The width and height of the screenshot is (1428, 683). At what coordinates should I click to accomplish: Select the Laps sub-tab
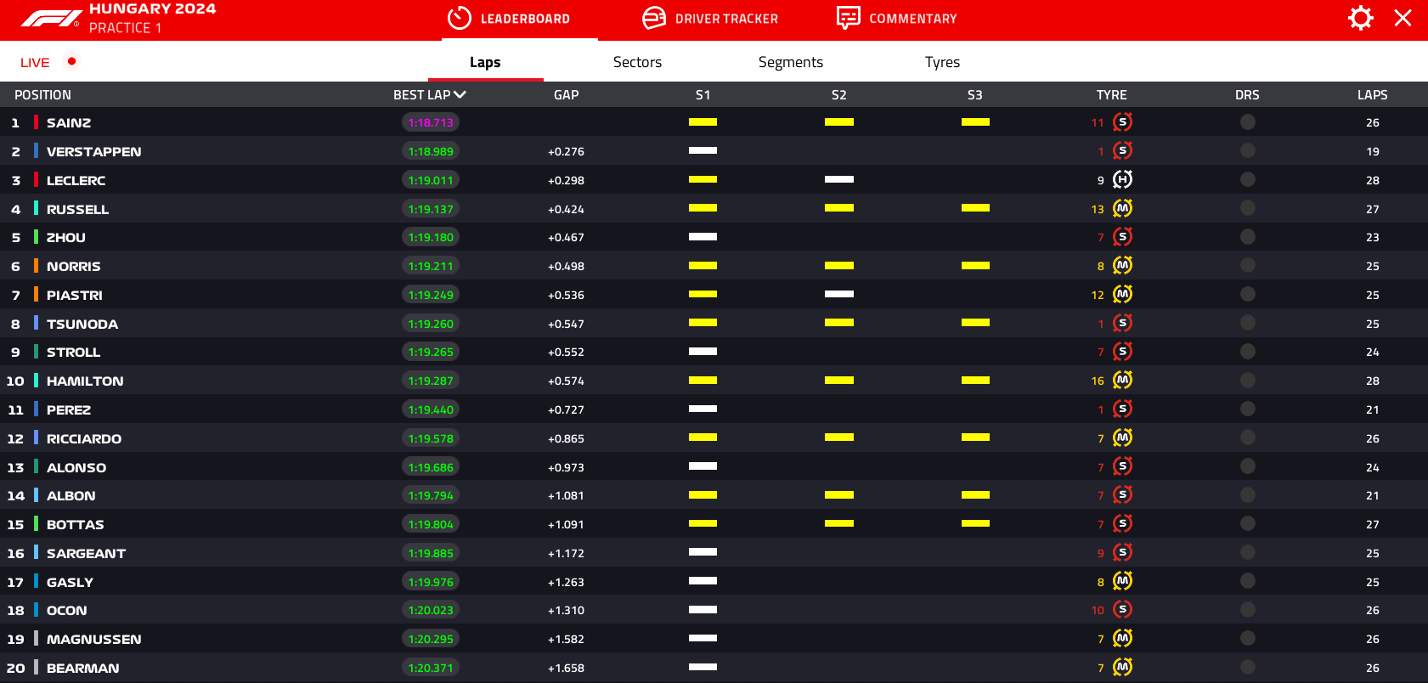485,62
